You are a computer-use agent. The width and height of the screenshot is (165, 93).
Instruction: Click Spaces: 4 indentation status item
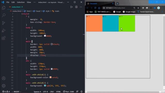click(37, 92)
